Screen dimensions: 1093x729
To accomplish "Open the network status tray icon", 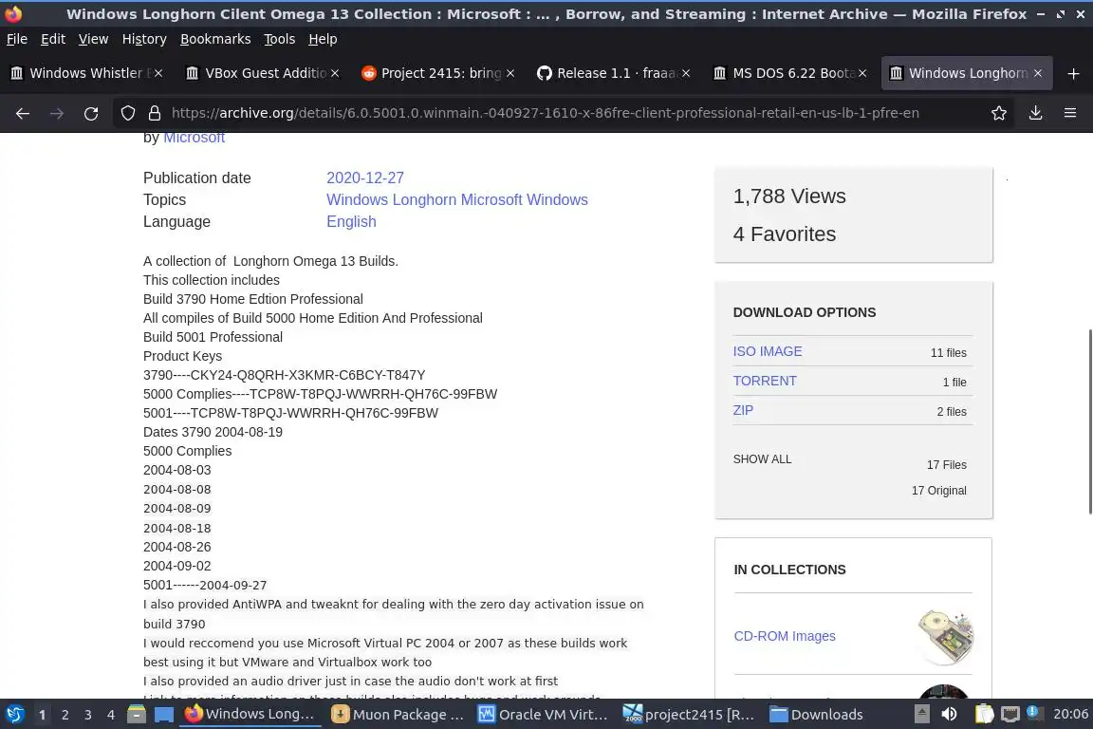I will (1010, 715).
